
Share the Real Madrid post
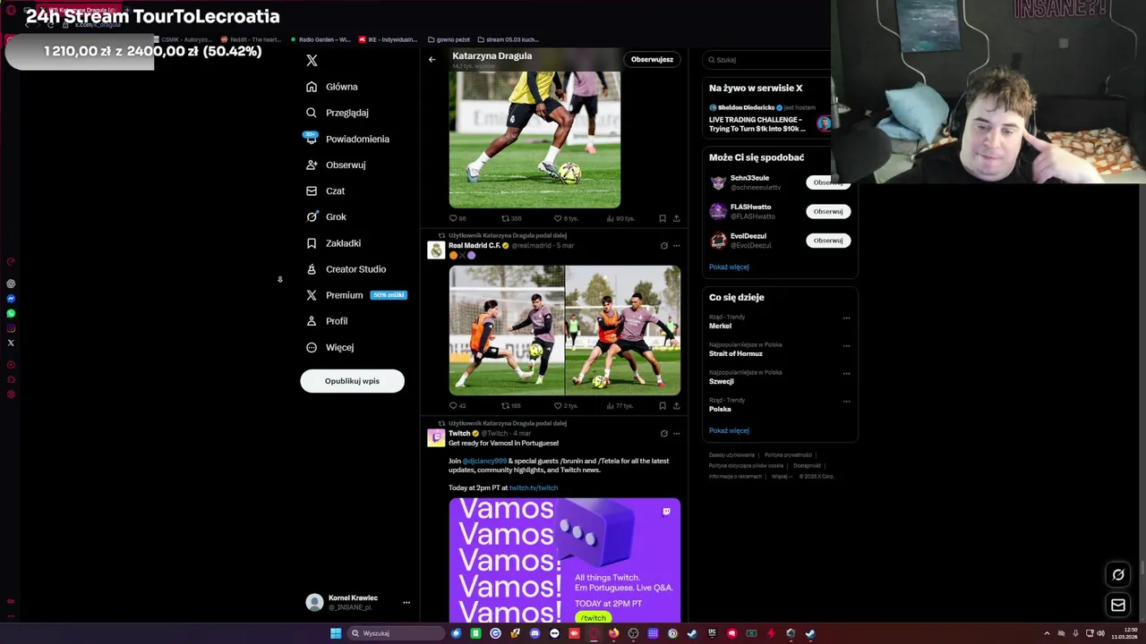tap(676, 406)
